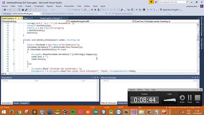This screenshot has height=115, width=204.
Task: Collapse the if block outline at line 36
Action: point(14,50)
